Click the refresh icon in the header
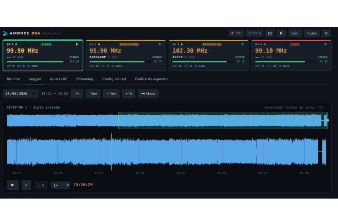The height and width of the screenshot is (211, 338). [x=326, y=33]
